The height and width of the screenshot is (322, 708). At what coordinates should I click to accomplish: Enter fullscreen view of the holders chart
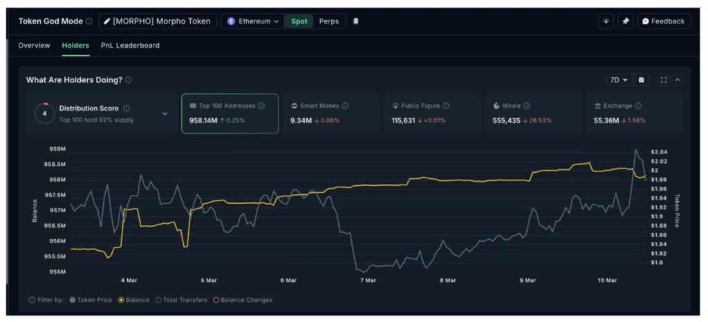[664, 80]
